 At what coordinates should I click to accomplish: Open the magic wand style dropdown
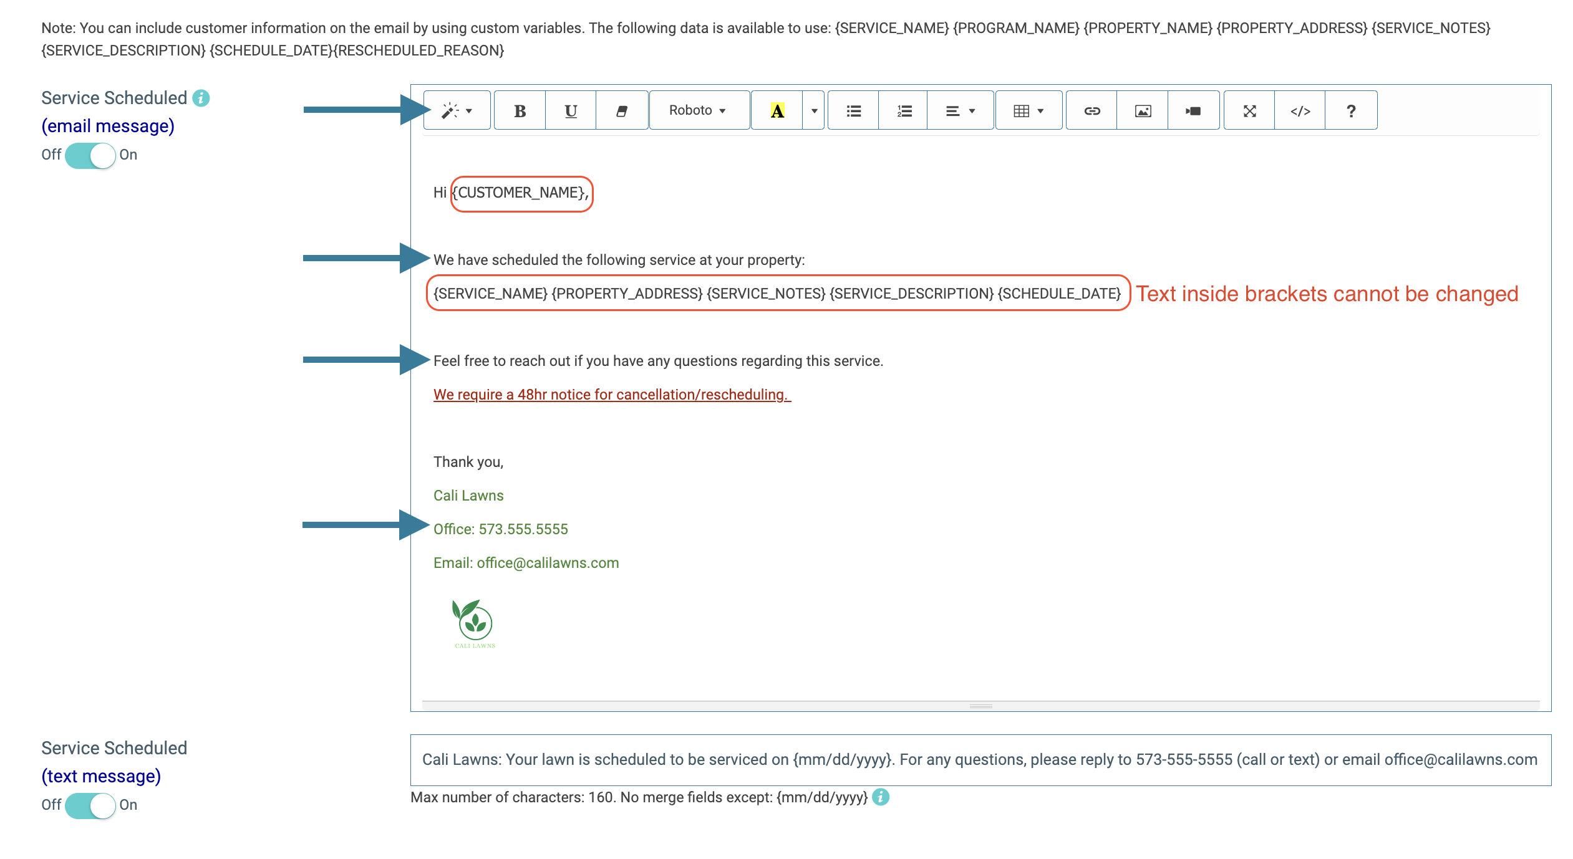click(x=457, y=111)
